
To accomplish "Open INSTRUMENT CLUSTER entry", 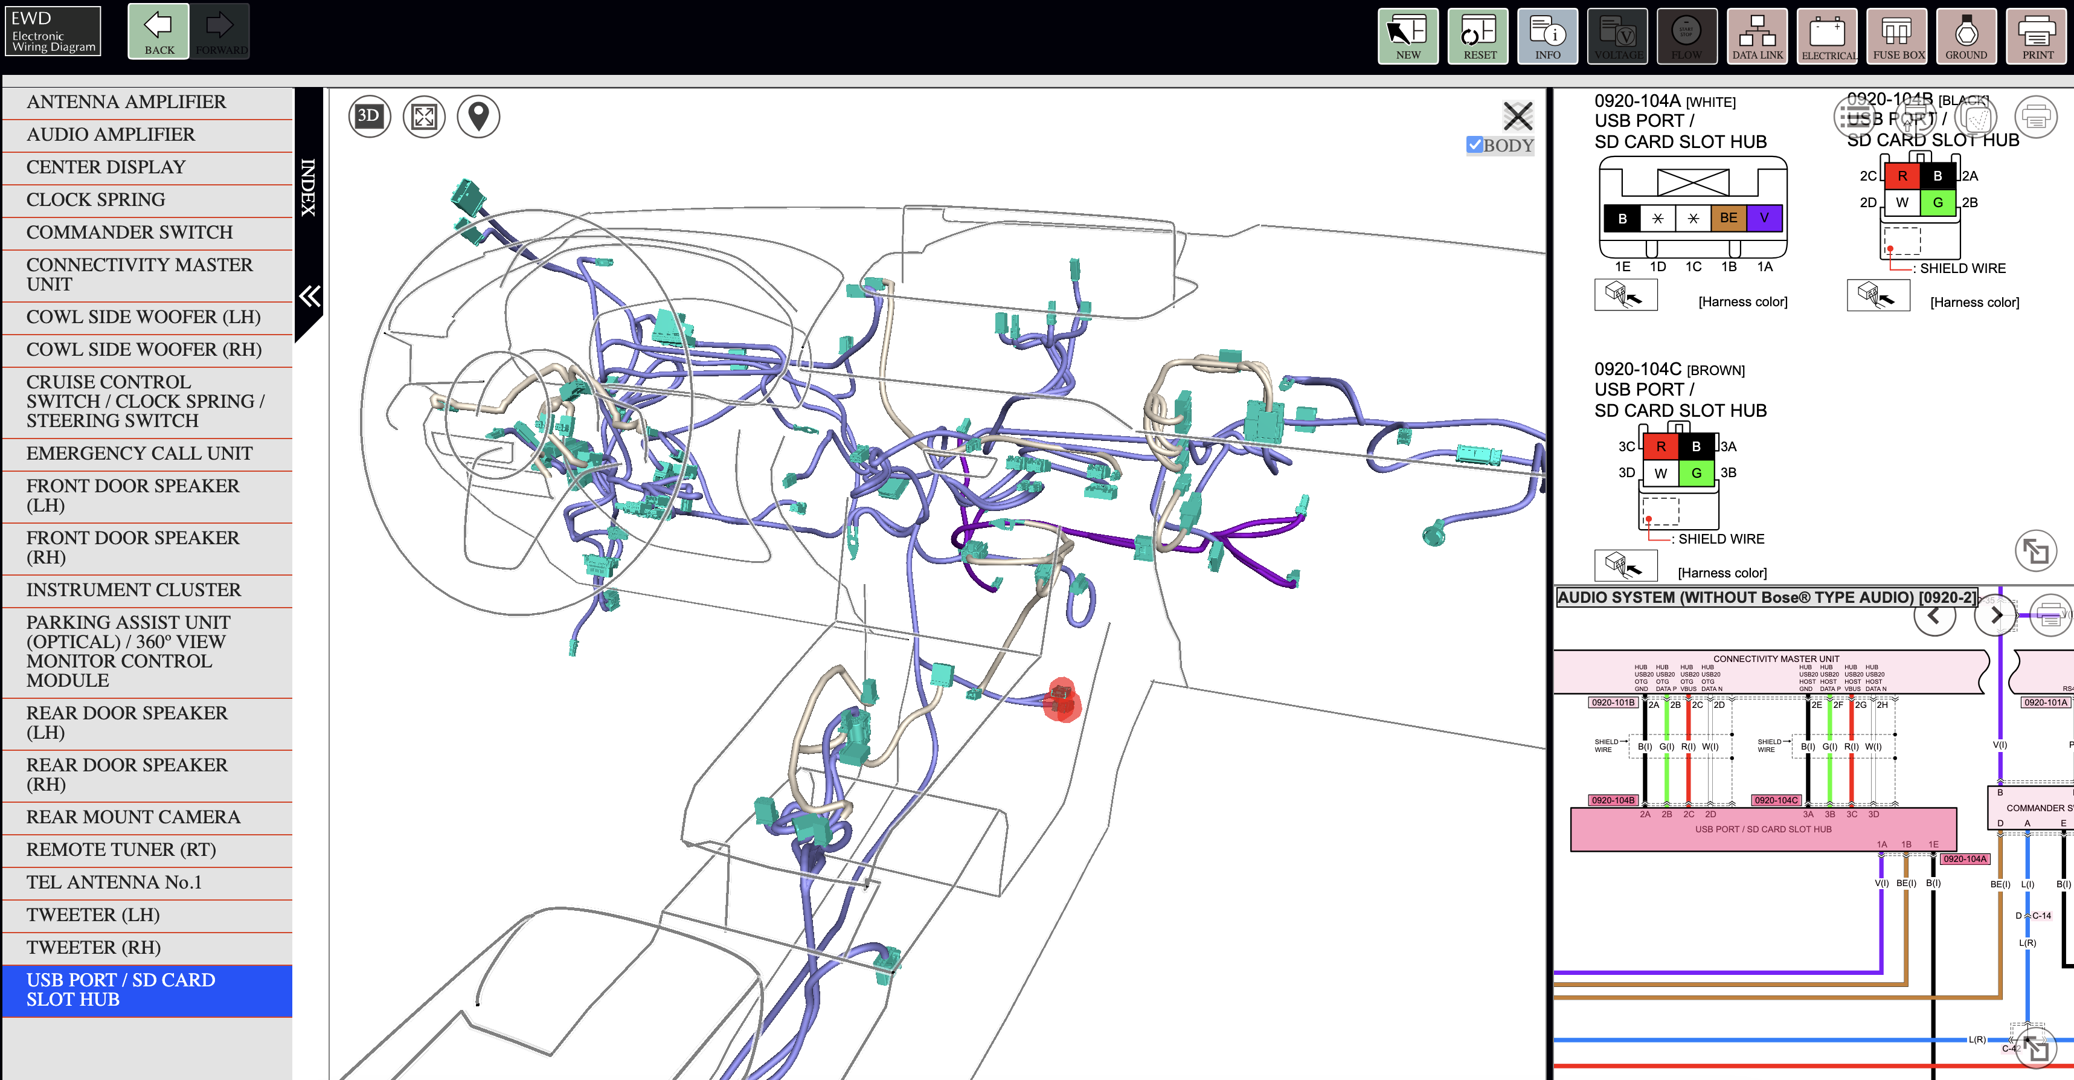I will tap(147, 590).
